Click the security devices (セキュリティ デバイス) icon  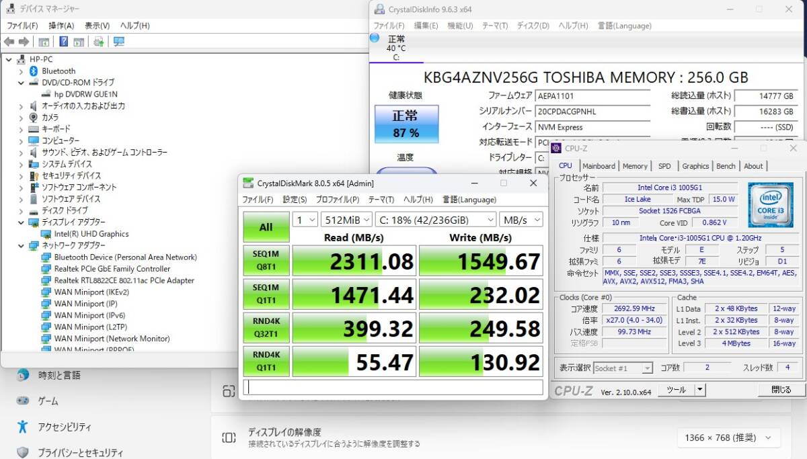34,175
